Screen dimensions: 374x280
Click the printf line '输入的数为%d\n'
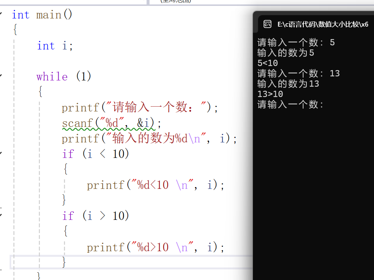click(x=149, y=138)
